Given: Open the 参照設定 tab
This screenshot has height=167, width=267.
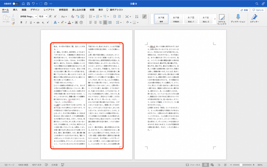Looking at the screenshot, I should [63, 10].
